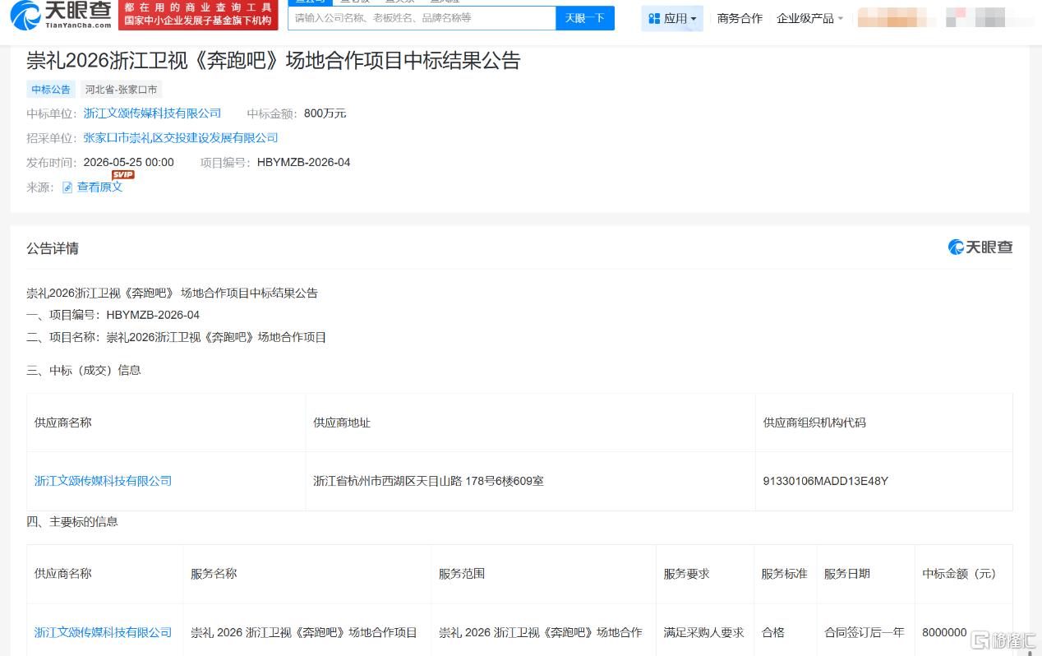Click the SVIP badge above 查看原文

point(122,174)
